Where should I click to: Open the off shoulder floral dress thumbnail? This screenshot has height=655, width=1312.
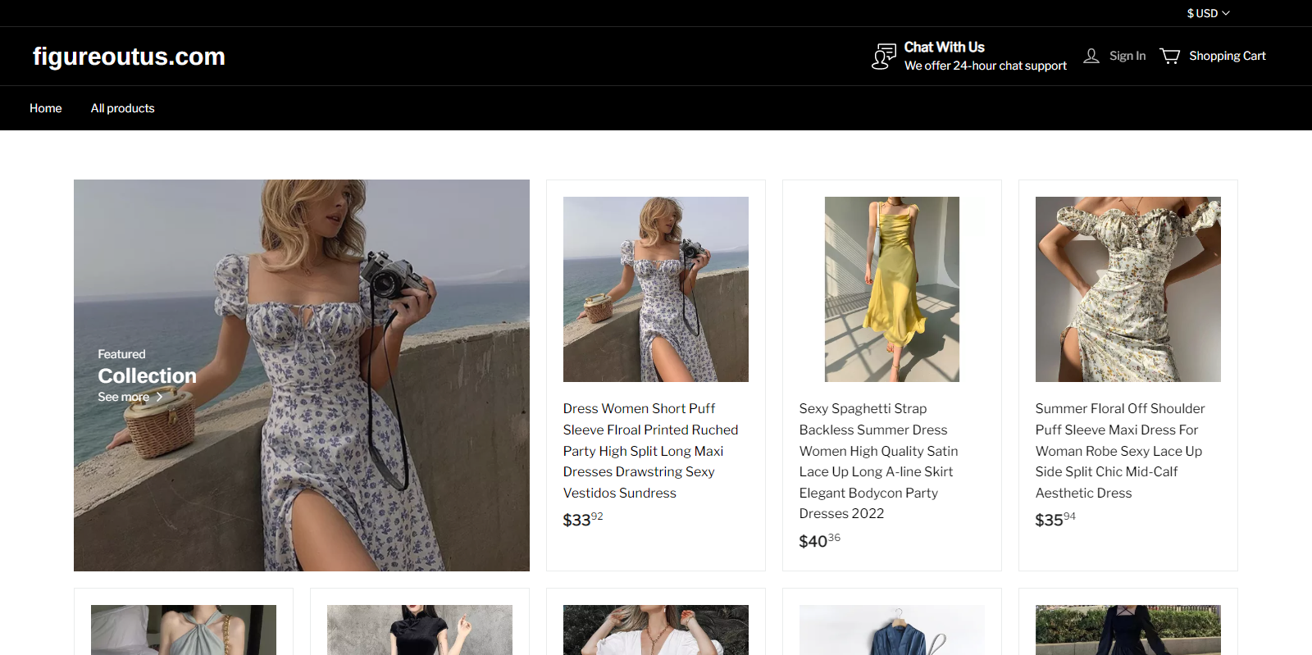pyautogui.click(x=1128, y=289)
